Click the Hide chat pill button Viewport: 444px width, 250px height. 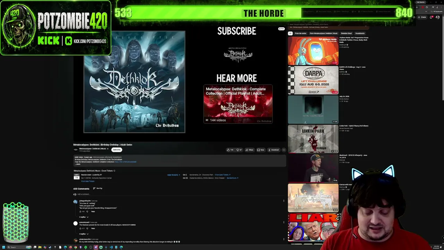pos(281,28)
